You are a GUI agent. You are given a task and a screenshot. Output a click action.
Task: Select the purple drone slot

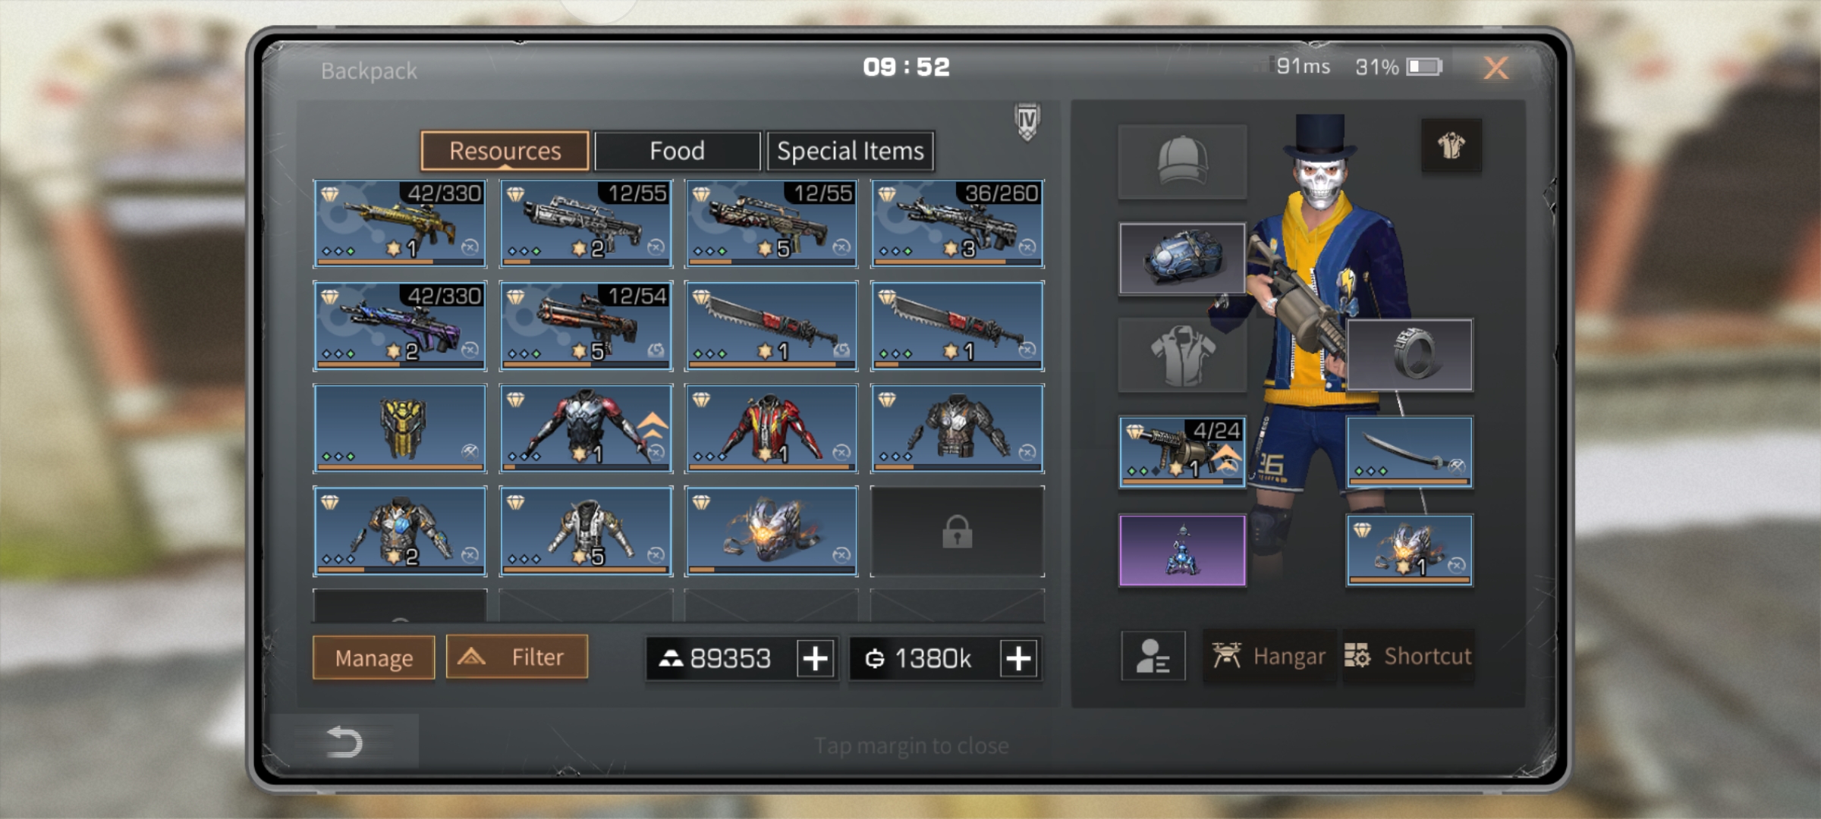point(1182,551)
